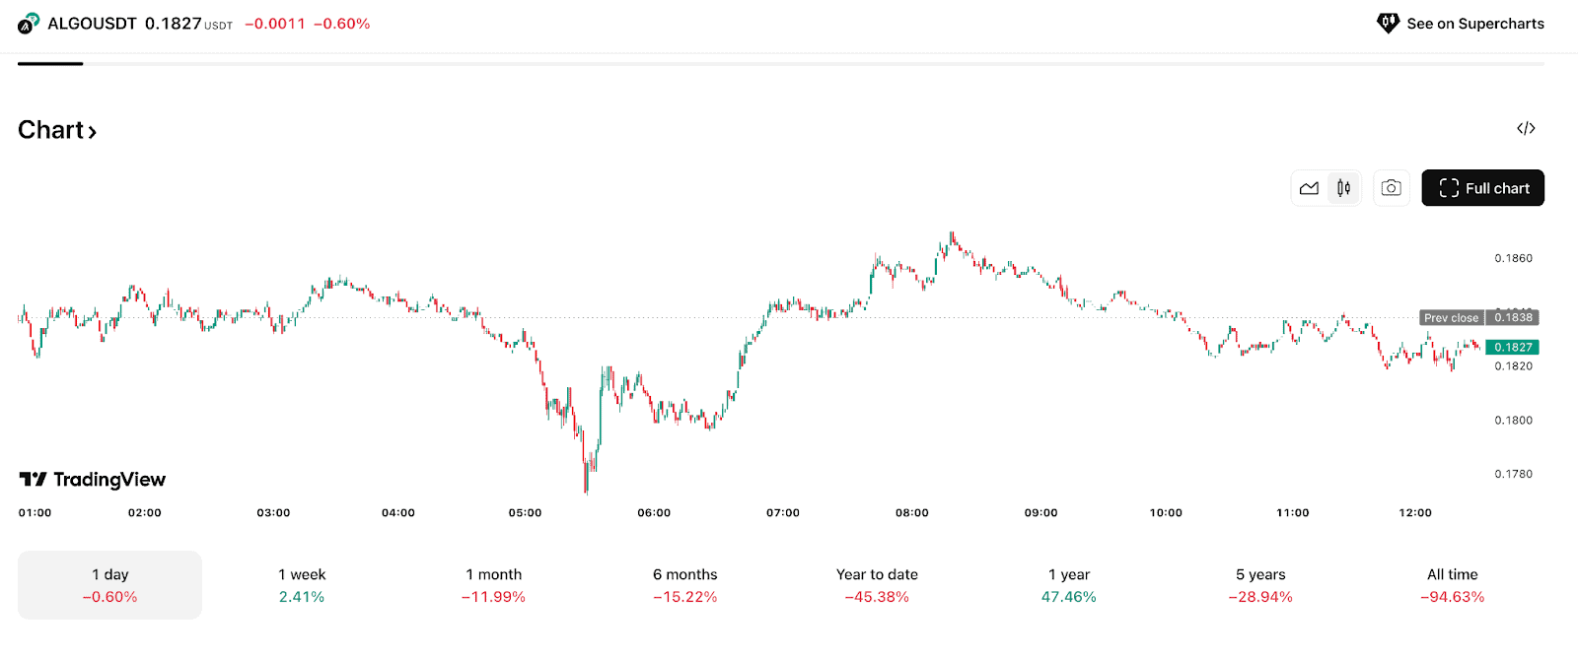Select the 1 year range
This screenshot has width=1578, height=659.
click(1068, 585)
